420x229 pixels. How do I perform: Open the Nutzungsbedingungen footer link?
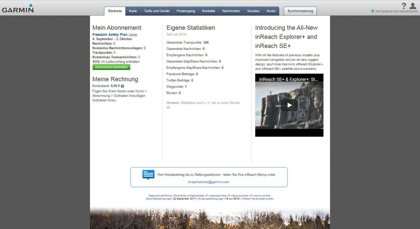[x=211, y=199]
